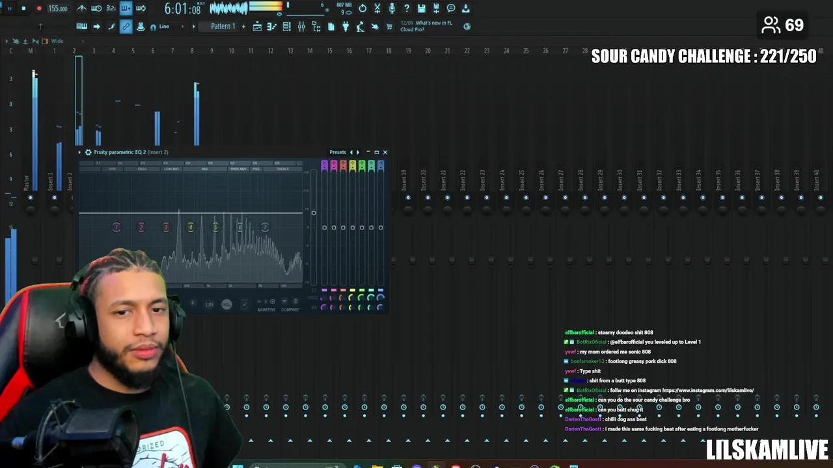
Task: Open the piano roll view icon
Action: [271, 27]
